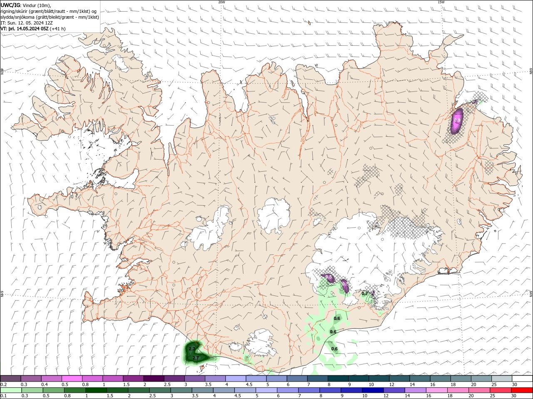This screenshot has height=399, width=533.
Task: Pick the white snow swatch starting at 30
Action: tap(522, 379)
